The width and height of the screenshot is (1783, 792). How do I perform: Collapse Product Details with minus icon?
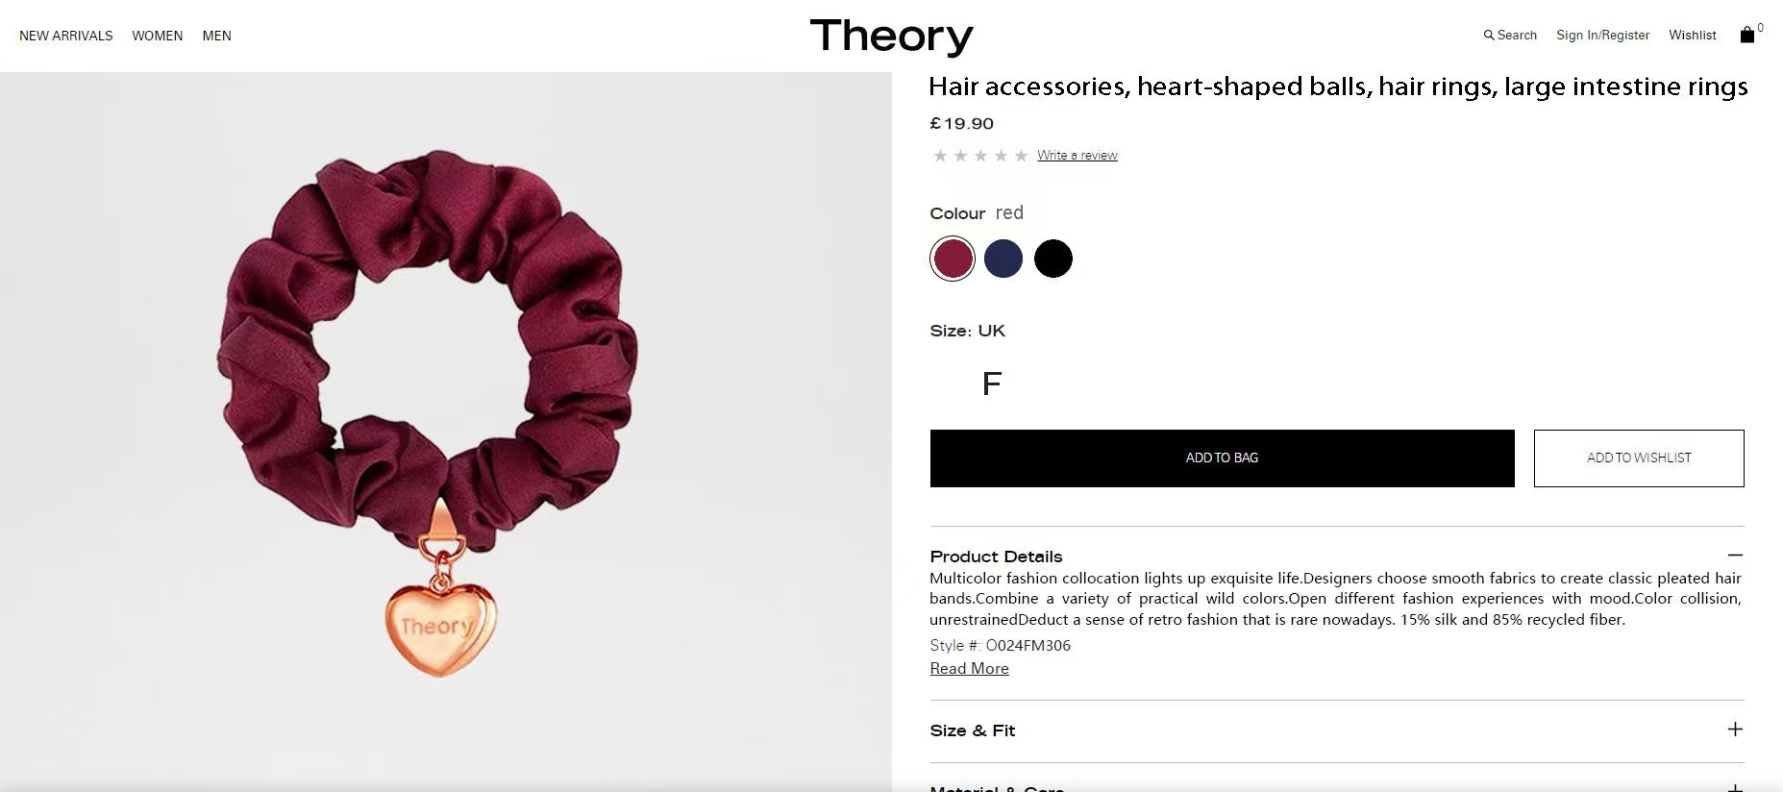1734,556
